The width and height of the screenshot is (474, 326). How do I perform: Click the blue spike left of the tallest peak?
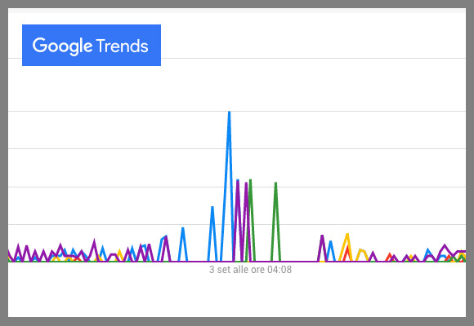(x=212, y=207)
